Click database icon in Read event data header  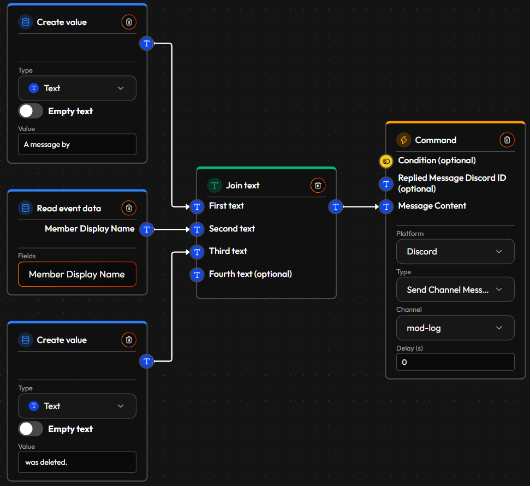25,208
